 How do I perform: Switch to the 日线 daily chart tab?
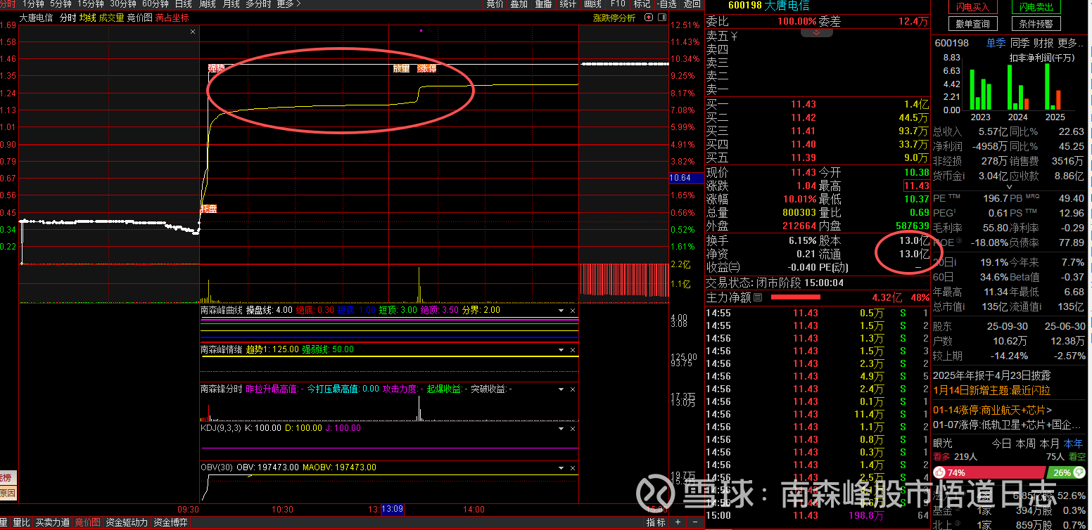[184, 4]
